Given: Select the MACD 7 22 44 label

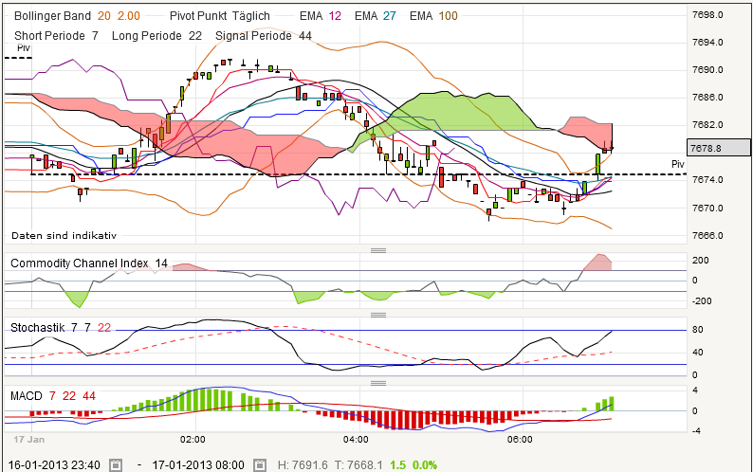Looking at the screenshot, I should [53, 395].
